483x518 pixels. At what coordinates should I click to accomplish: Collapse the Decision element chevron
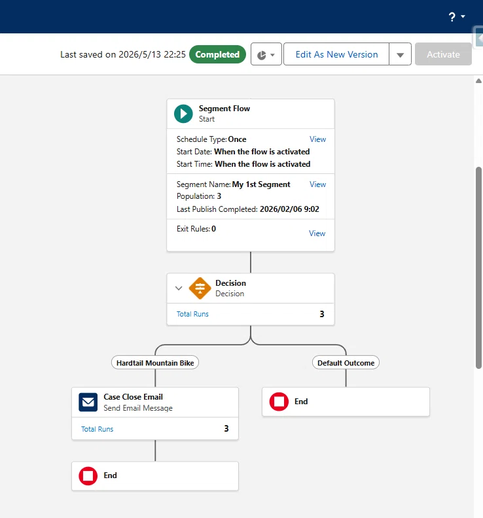click(179, 288)
